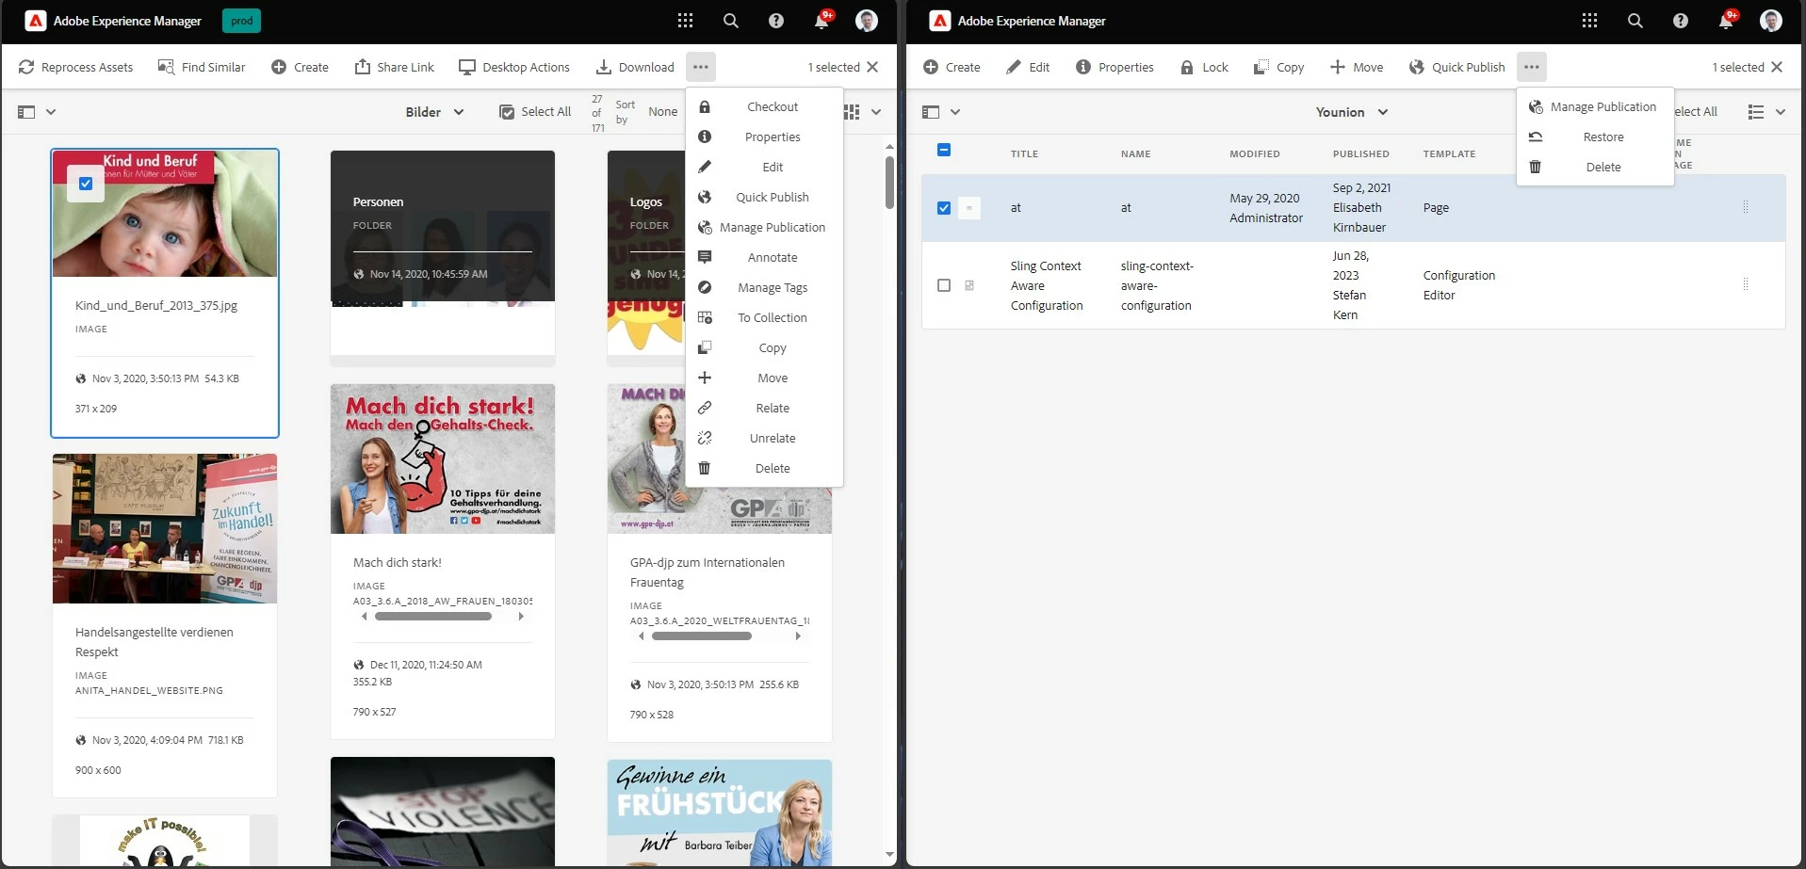Select Edit from the assets actions menu
Image resolution: width=1806 pixels, height=869 pixels.
point(764,168)
